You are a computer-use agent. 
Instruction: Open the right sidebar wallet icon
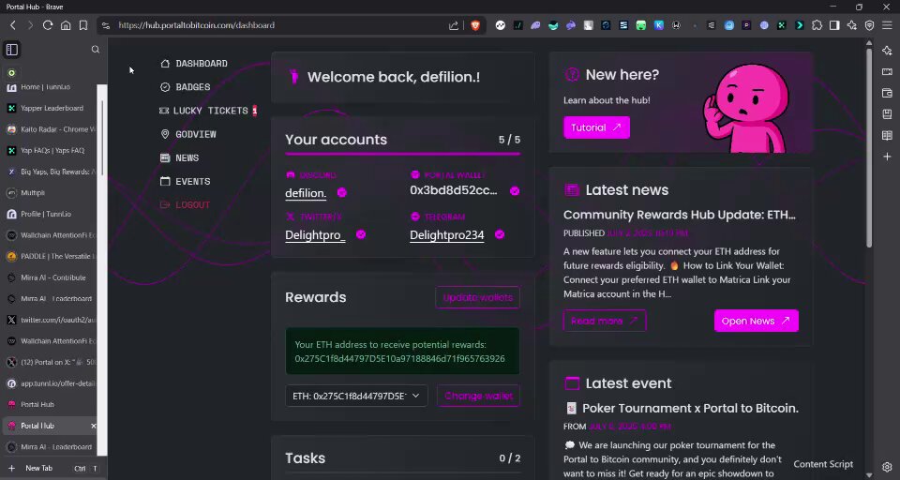click(x=888, y=93)
